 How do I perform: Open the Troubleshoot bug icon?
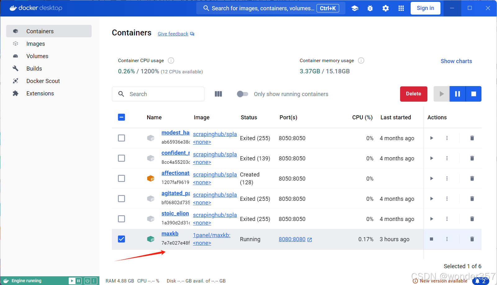370,8
